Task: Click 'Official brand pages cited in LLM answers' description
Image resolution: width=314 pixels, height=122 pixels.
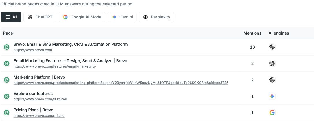Action: (67, 4)
